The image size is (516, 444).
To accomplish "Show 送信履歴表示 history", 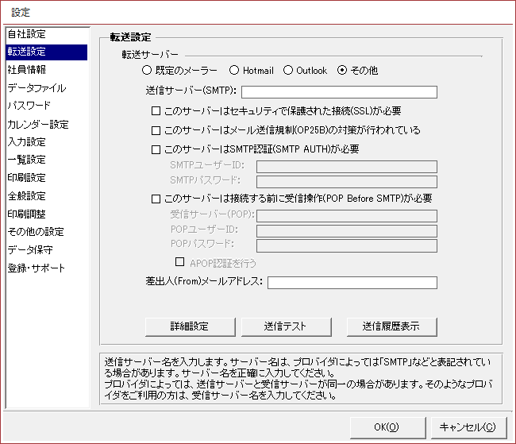I will click(x=391, y=326).
